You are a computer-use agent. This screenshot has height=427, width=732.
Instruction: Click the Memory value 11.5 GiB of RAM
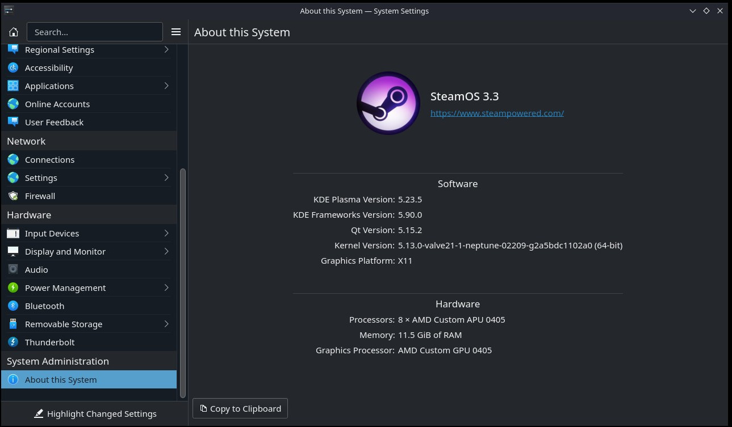click(430, 335)
